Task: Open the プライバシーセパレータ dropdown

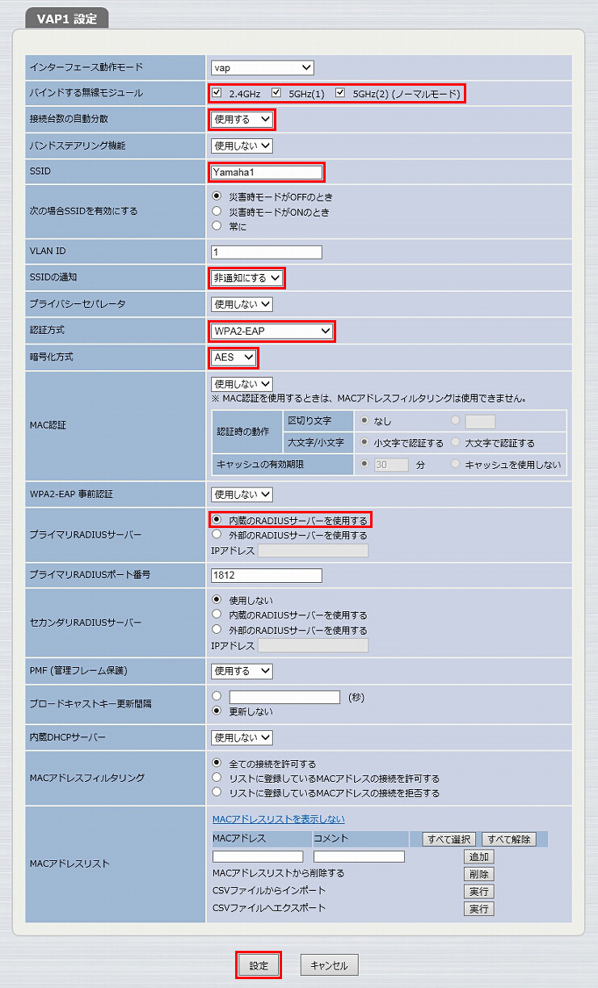Action: (242, 305)
